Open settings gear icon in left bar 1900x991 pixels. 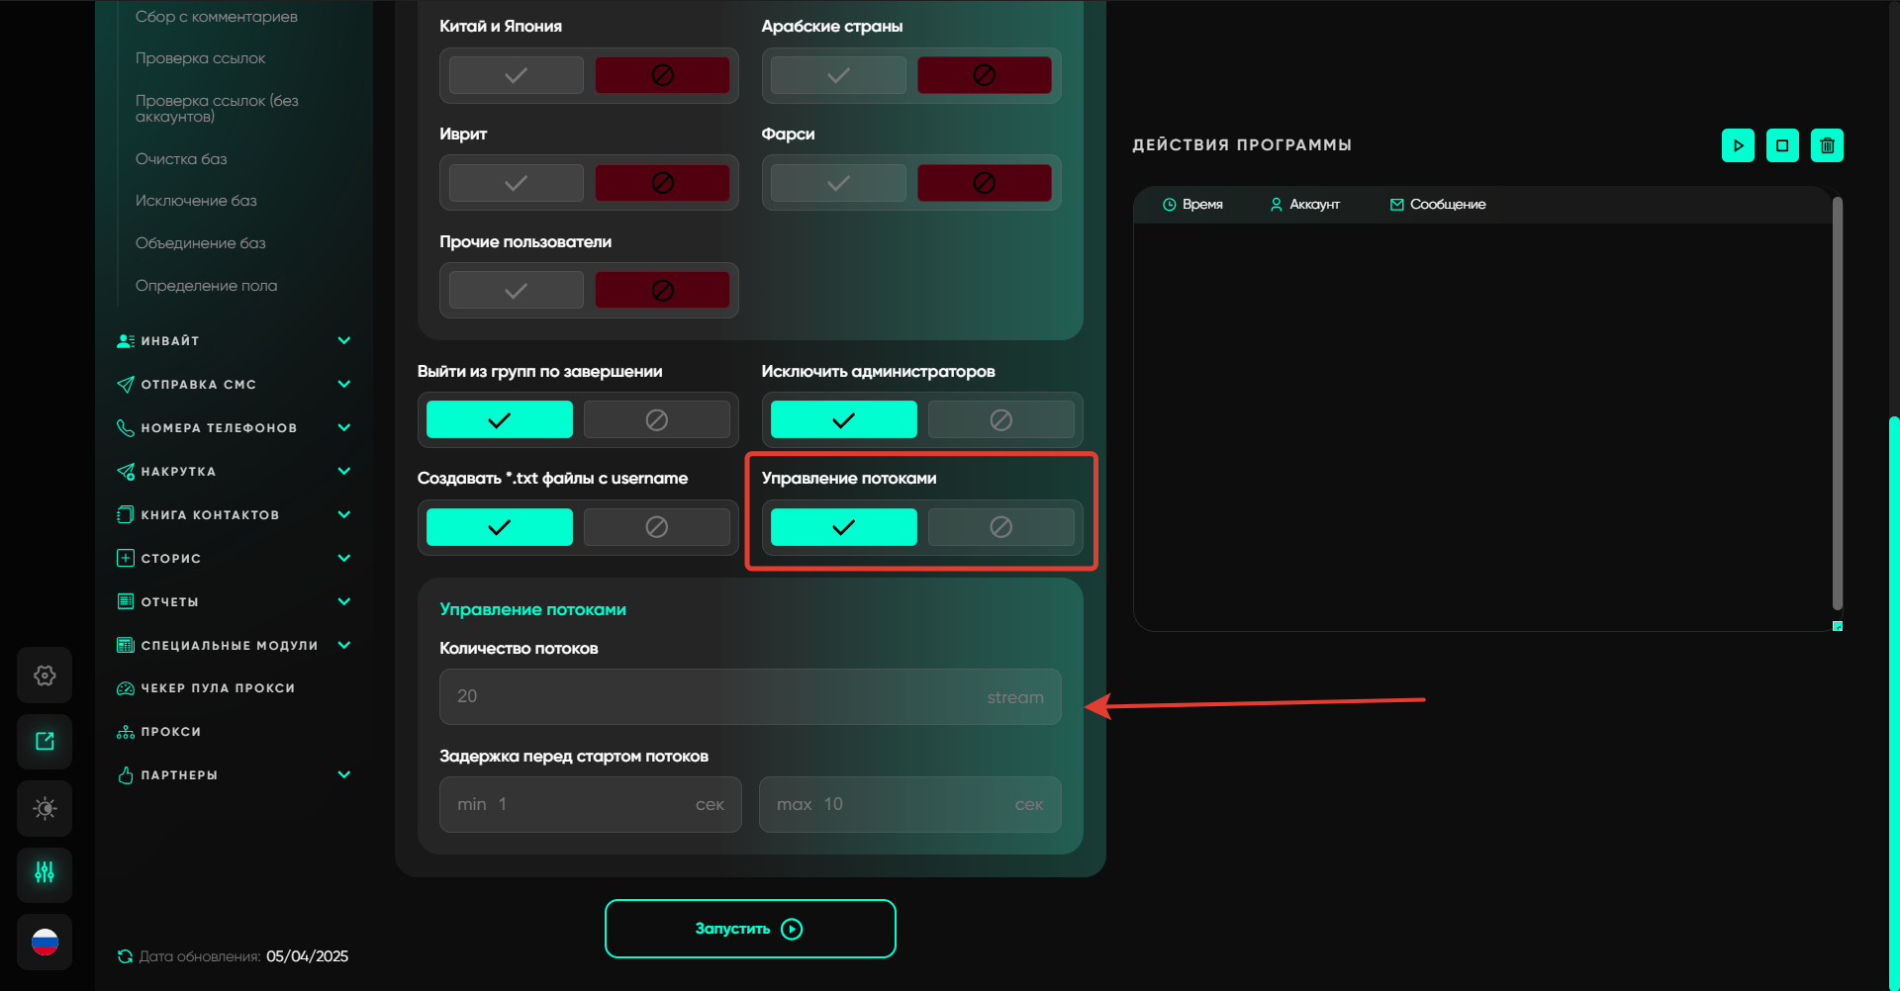45,676
